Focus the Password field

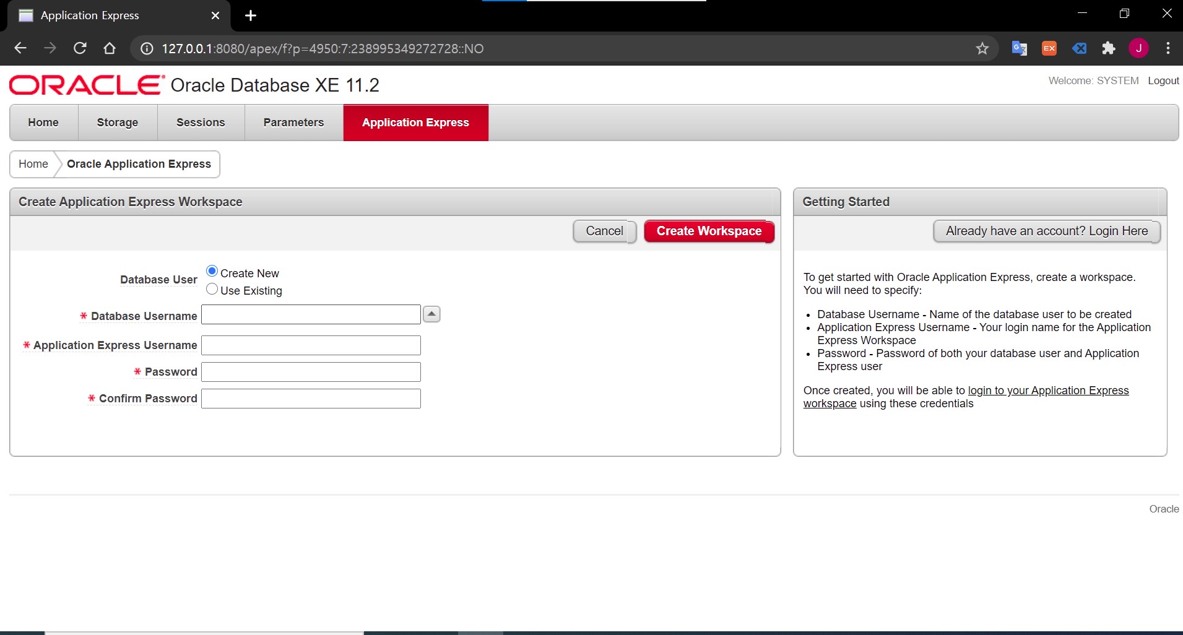point(311,372)
